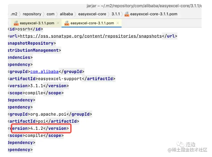212x157 pixels.
Task: Click the 4.1.2 version value
Action: click(37, 128)
